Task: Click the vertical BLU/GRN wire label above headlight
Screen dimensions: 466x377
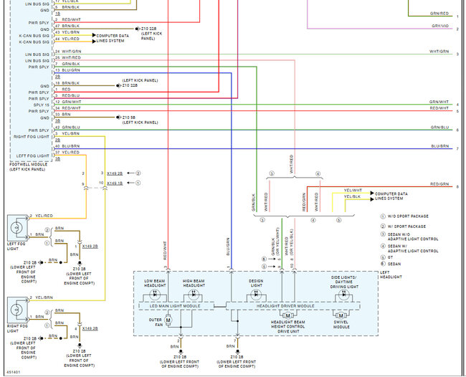Action: pos(228,247)
